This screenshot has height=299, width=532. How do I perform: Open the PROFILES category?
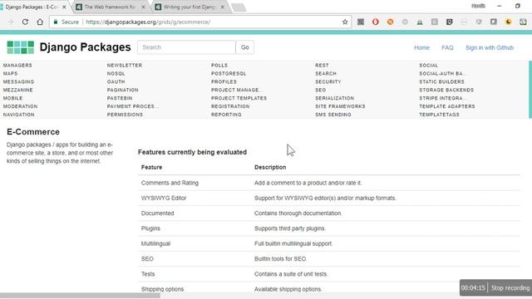(x=224, y=82)
